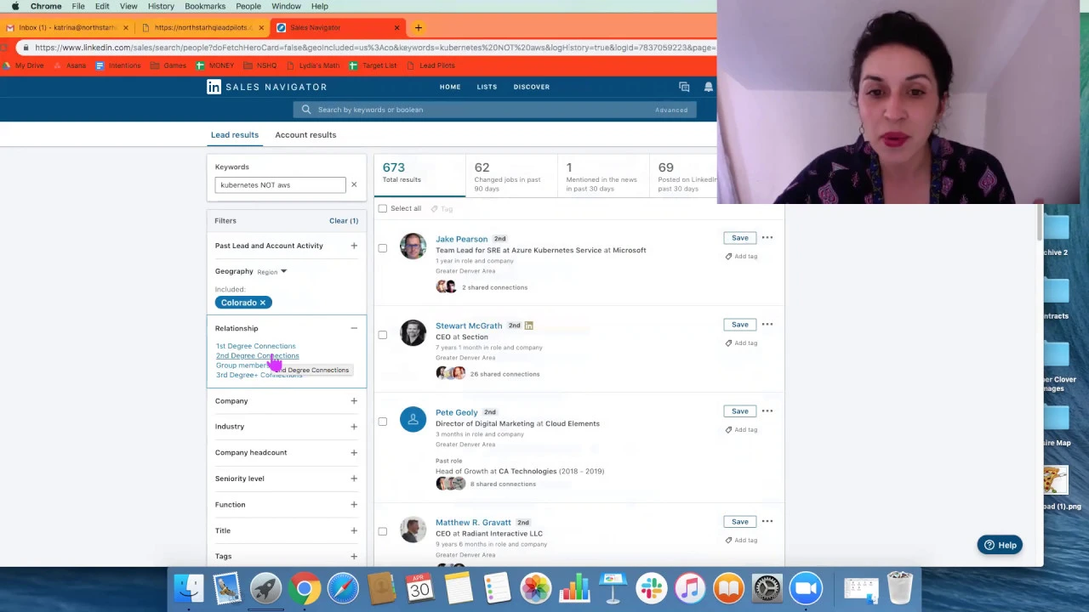Image resolution: width=1089 pixels, height=612 pixels.
Task: Open more options for Jake Pearson
Action: pos(767,238)
